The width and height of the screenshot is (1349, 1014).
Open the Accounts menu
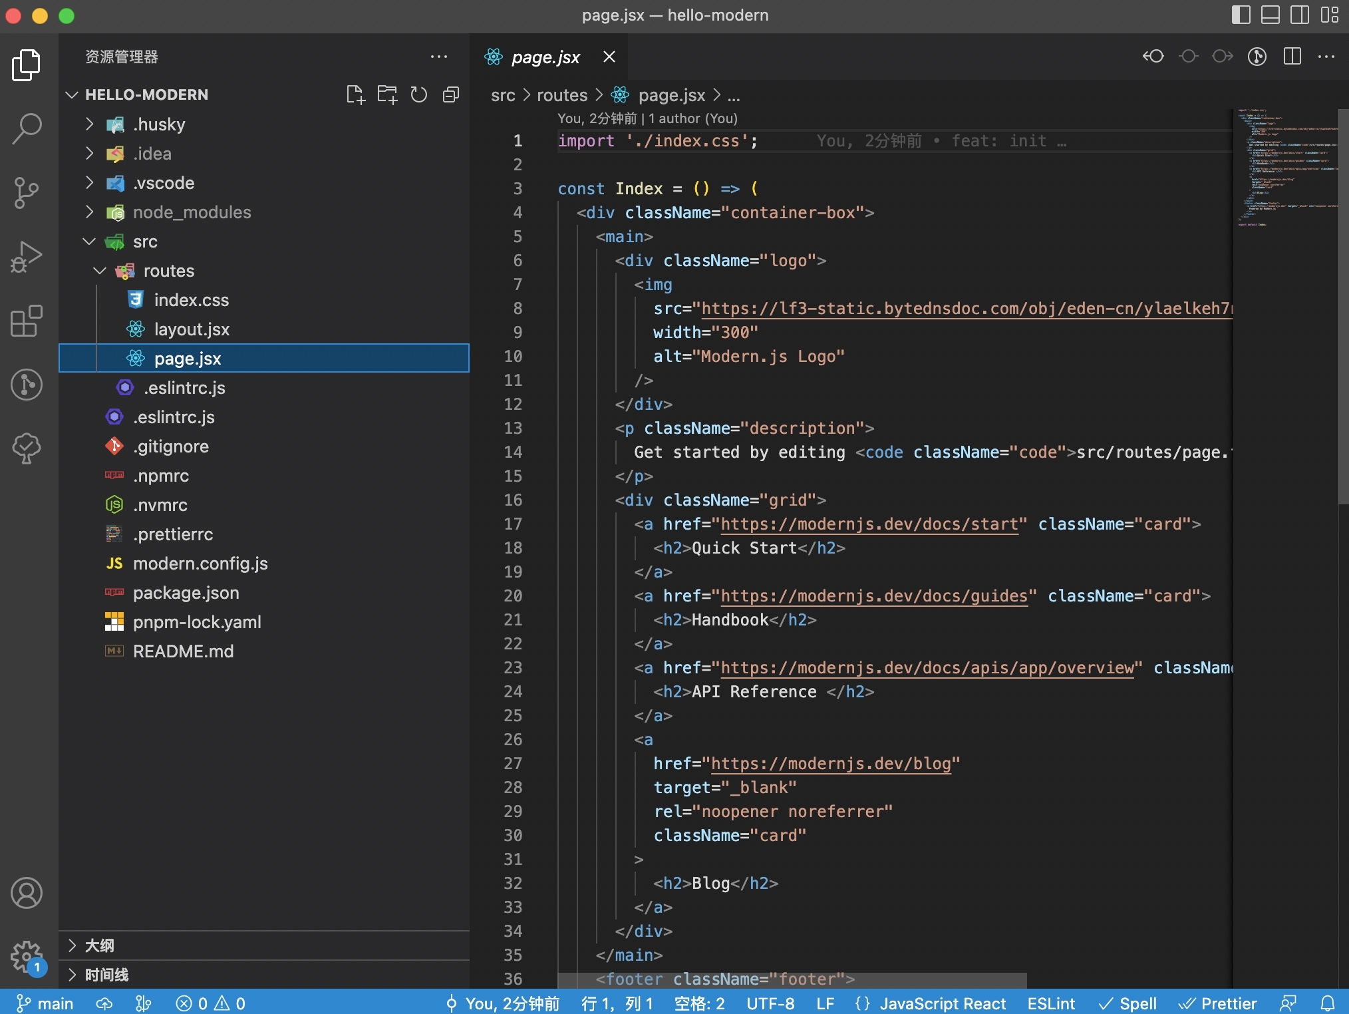(27, 893)
